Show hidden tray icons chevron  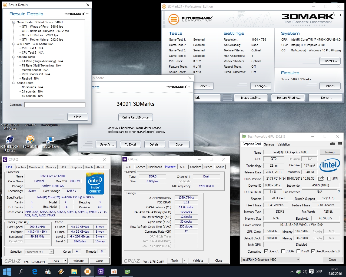point(292,272)
